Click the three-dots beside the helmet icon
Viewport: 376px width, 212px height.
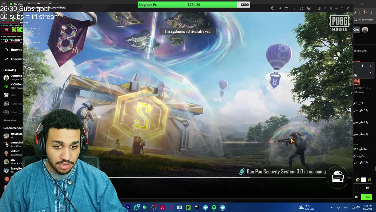pyautogui.click(x=349, y=178)
